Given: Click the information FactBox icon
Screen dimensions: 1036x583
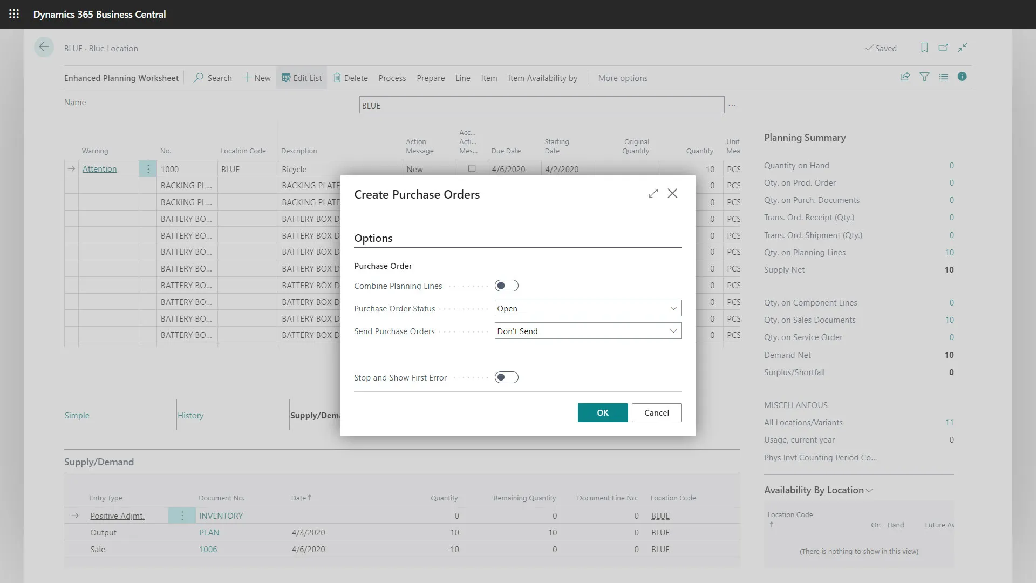Looking at the screenshot, I should [x=962, y=77].
